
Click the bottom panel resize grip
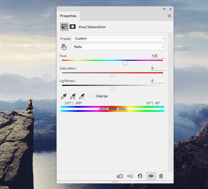coord(115,182)
